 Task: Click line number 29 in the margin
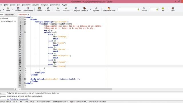[20, 77]
